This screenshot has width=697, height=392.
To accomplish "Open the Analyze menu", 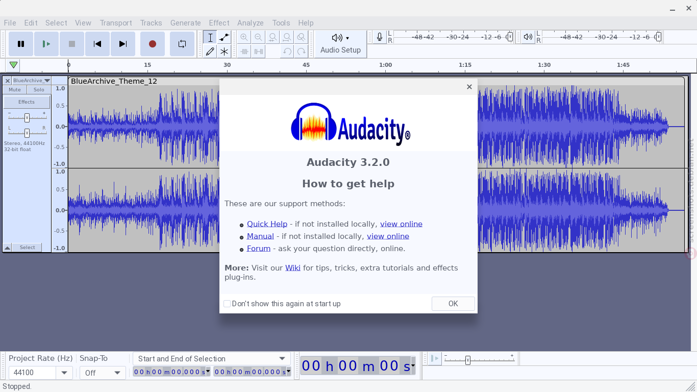I will coord(250,23).
